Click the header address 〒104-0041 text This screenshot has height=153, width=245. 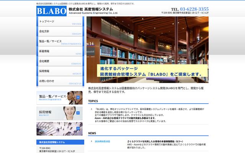coord(185,13)
